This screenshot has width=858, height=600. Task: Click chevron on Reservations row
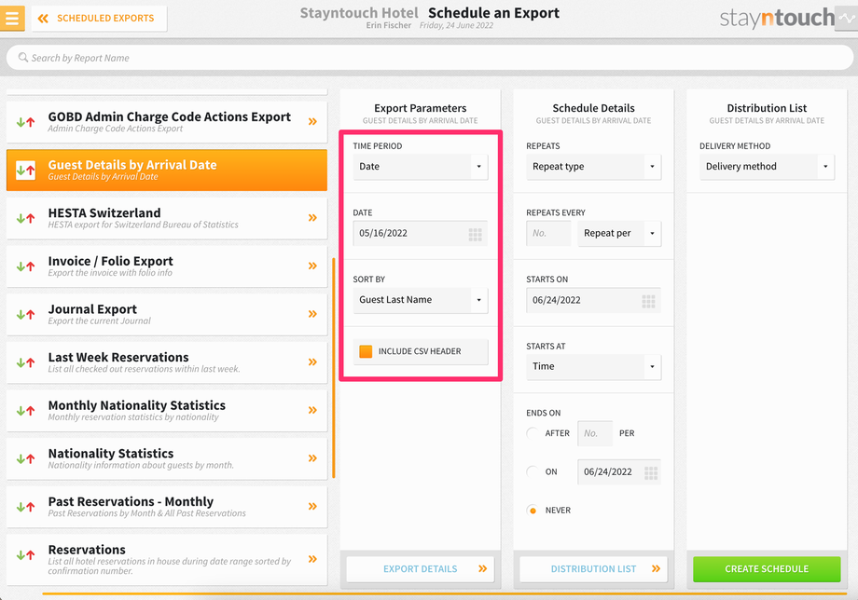tap(312, 558)
